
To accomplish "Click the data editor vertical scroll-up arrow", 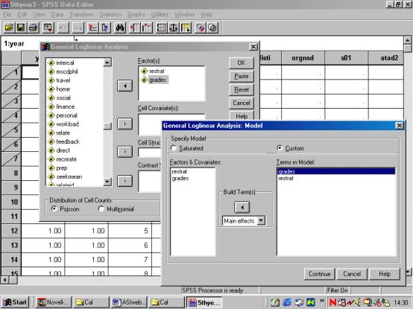I will (408, 40).
